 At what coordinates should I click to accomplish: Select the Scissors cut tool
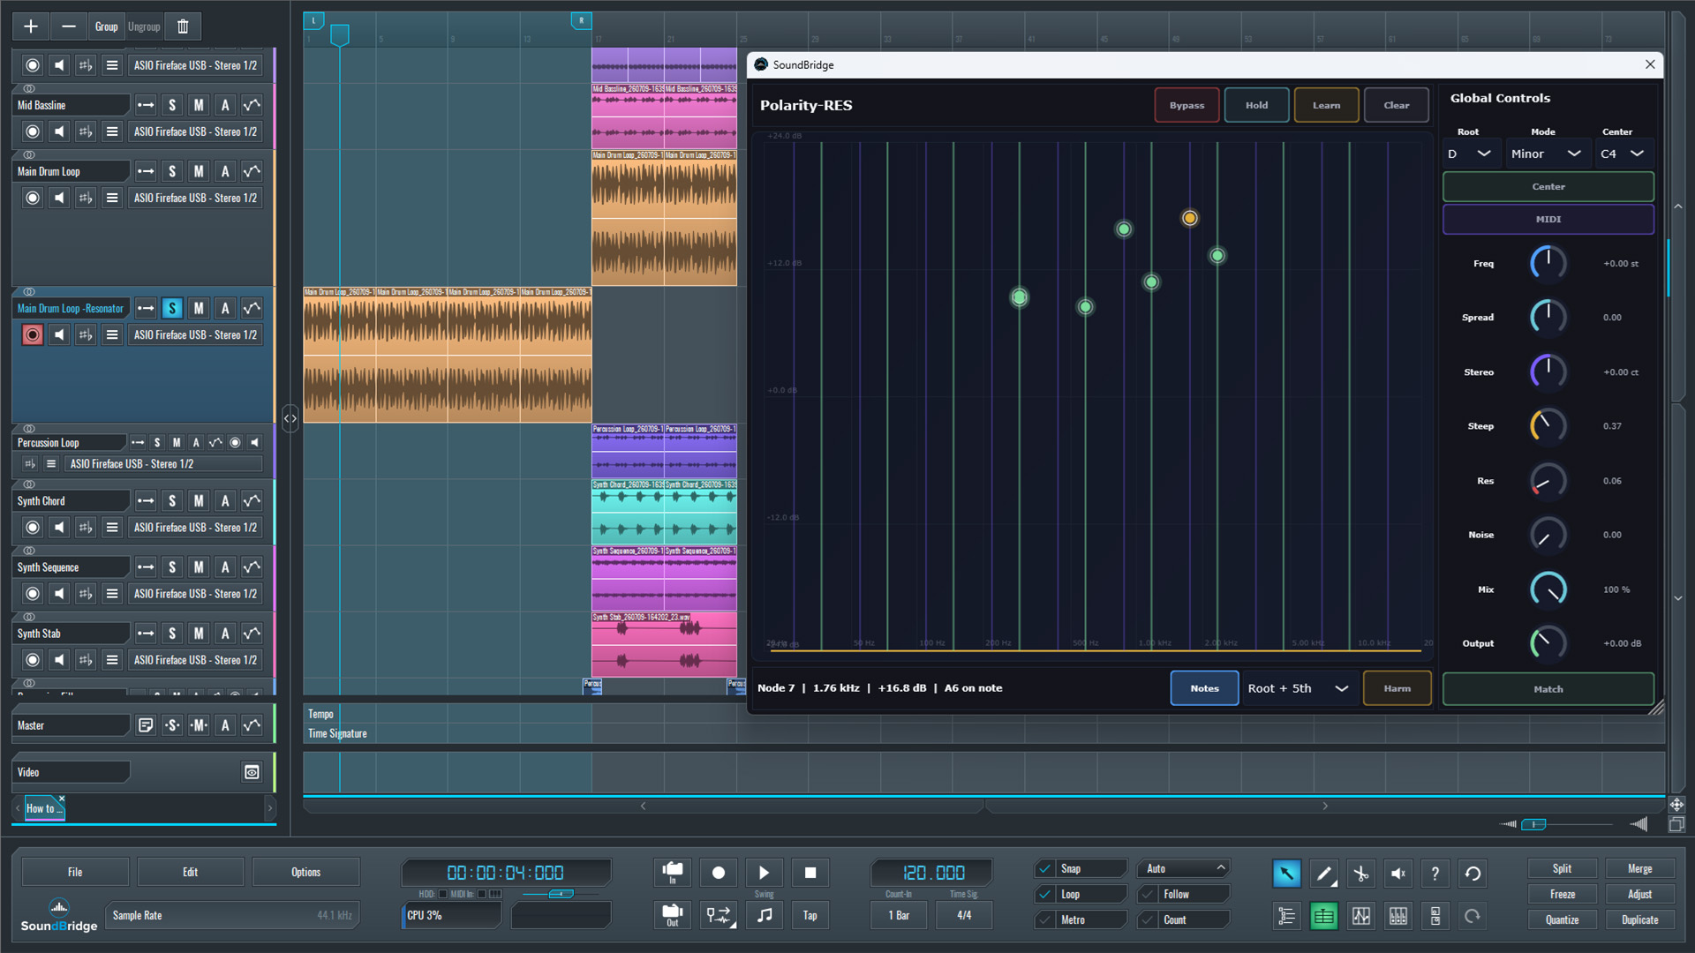(1361, 874)
